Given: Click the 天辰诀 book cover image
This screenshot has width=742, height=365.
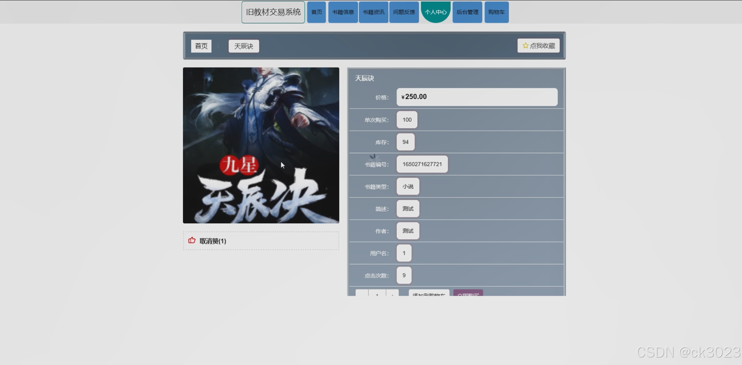Looking at the screenshot, I should 261,145.
